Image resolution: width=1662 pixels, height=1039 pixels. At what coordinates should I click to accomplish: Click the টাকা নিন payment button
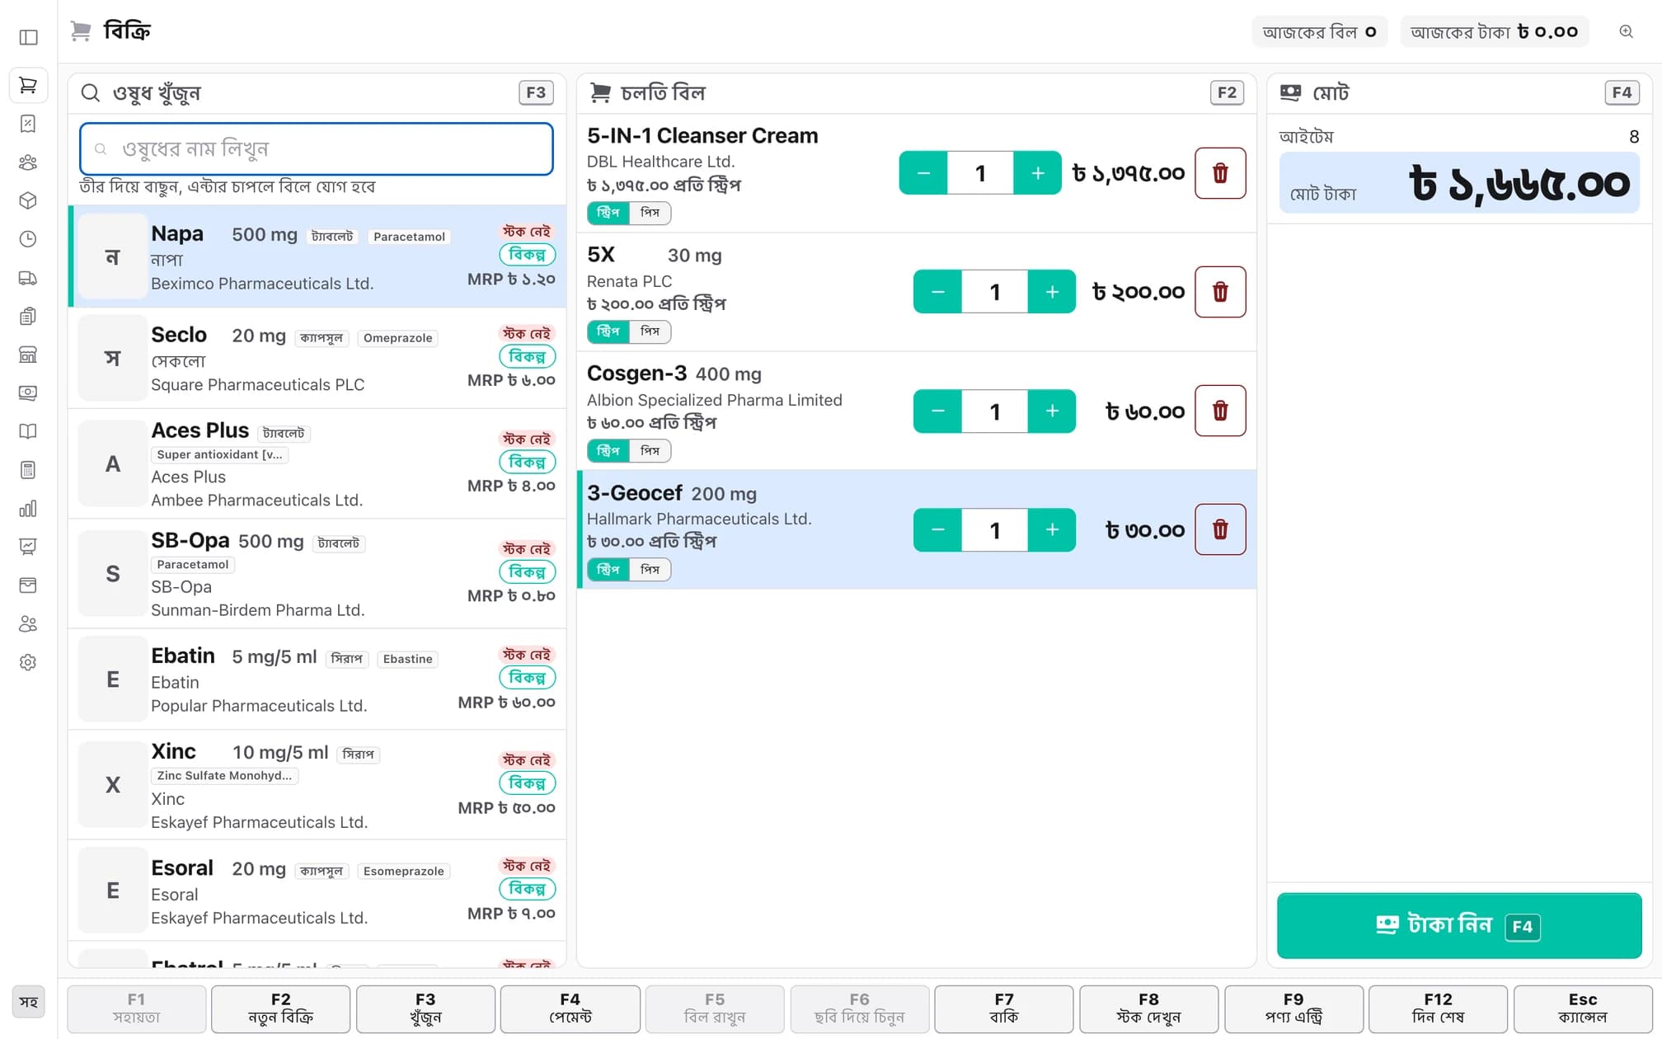[x=1459, y=925]
